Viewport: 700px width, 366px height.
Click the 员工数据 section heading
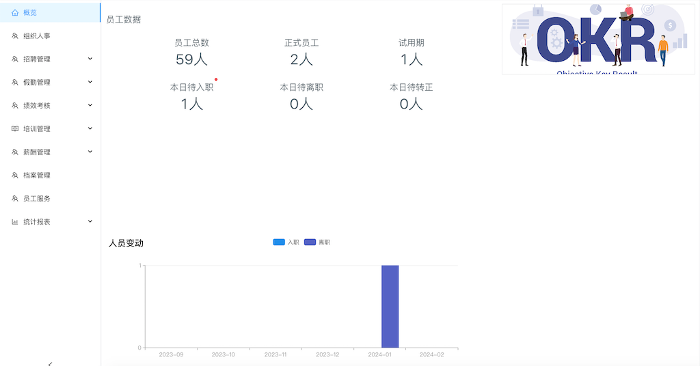(x=124, y=20)
